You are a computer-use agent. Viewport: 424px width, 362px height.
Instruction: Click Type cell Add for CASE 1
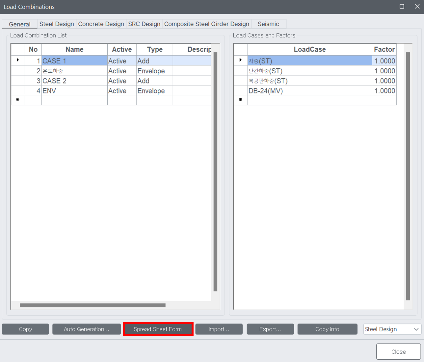155,61
